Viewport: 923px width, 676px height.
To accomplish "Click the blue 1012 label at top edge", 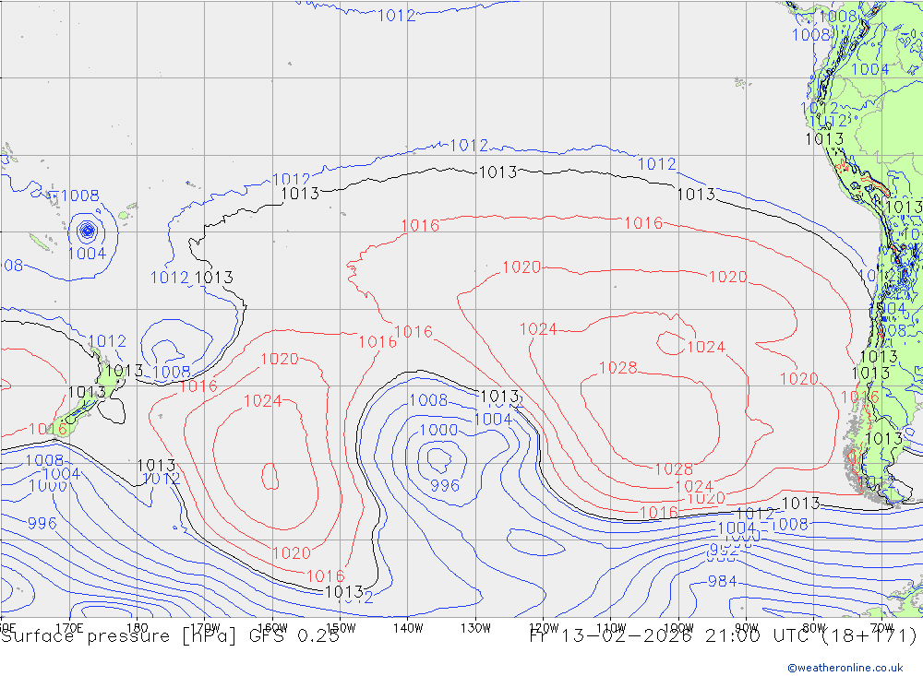I will coord(396,16).
